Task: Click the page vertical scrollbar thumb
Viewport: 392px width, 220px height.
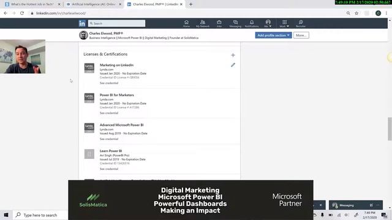Action: click(x=390, y=129)
